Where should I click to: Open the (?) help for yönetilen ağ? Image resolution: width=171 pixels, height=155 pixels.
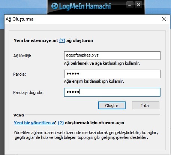61,123
